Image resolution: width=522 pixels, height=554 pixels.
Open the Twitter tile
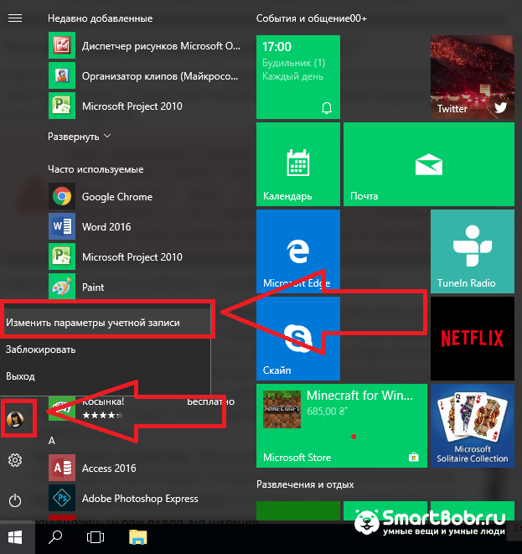(473, 77)
